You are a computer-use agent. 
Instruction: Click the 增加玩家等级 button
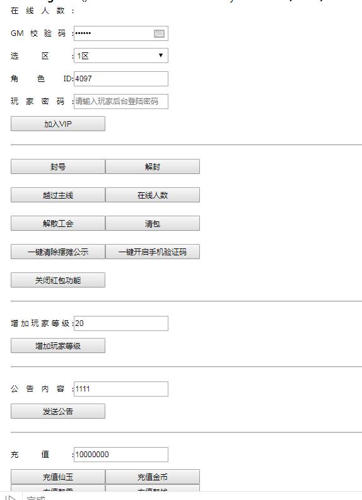click(x=58, y=346)
